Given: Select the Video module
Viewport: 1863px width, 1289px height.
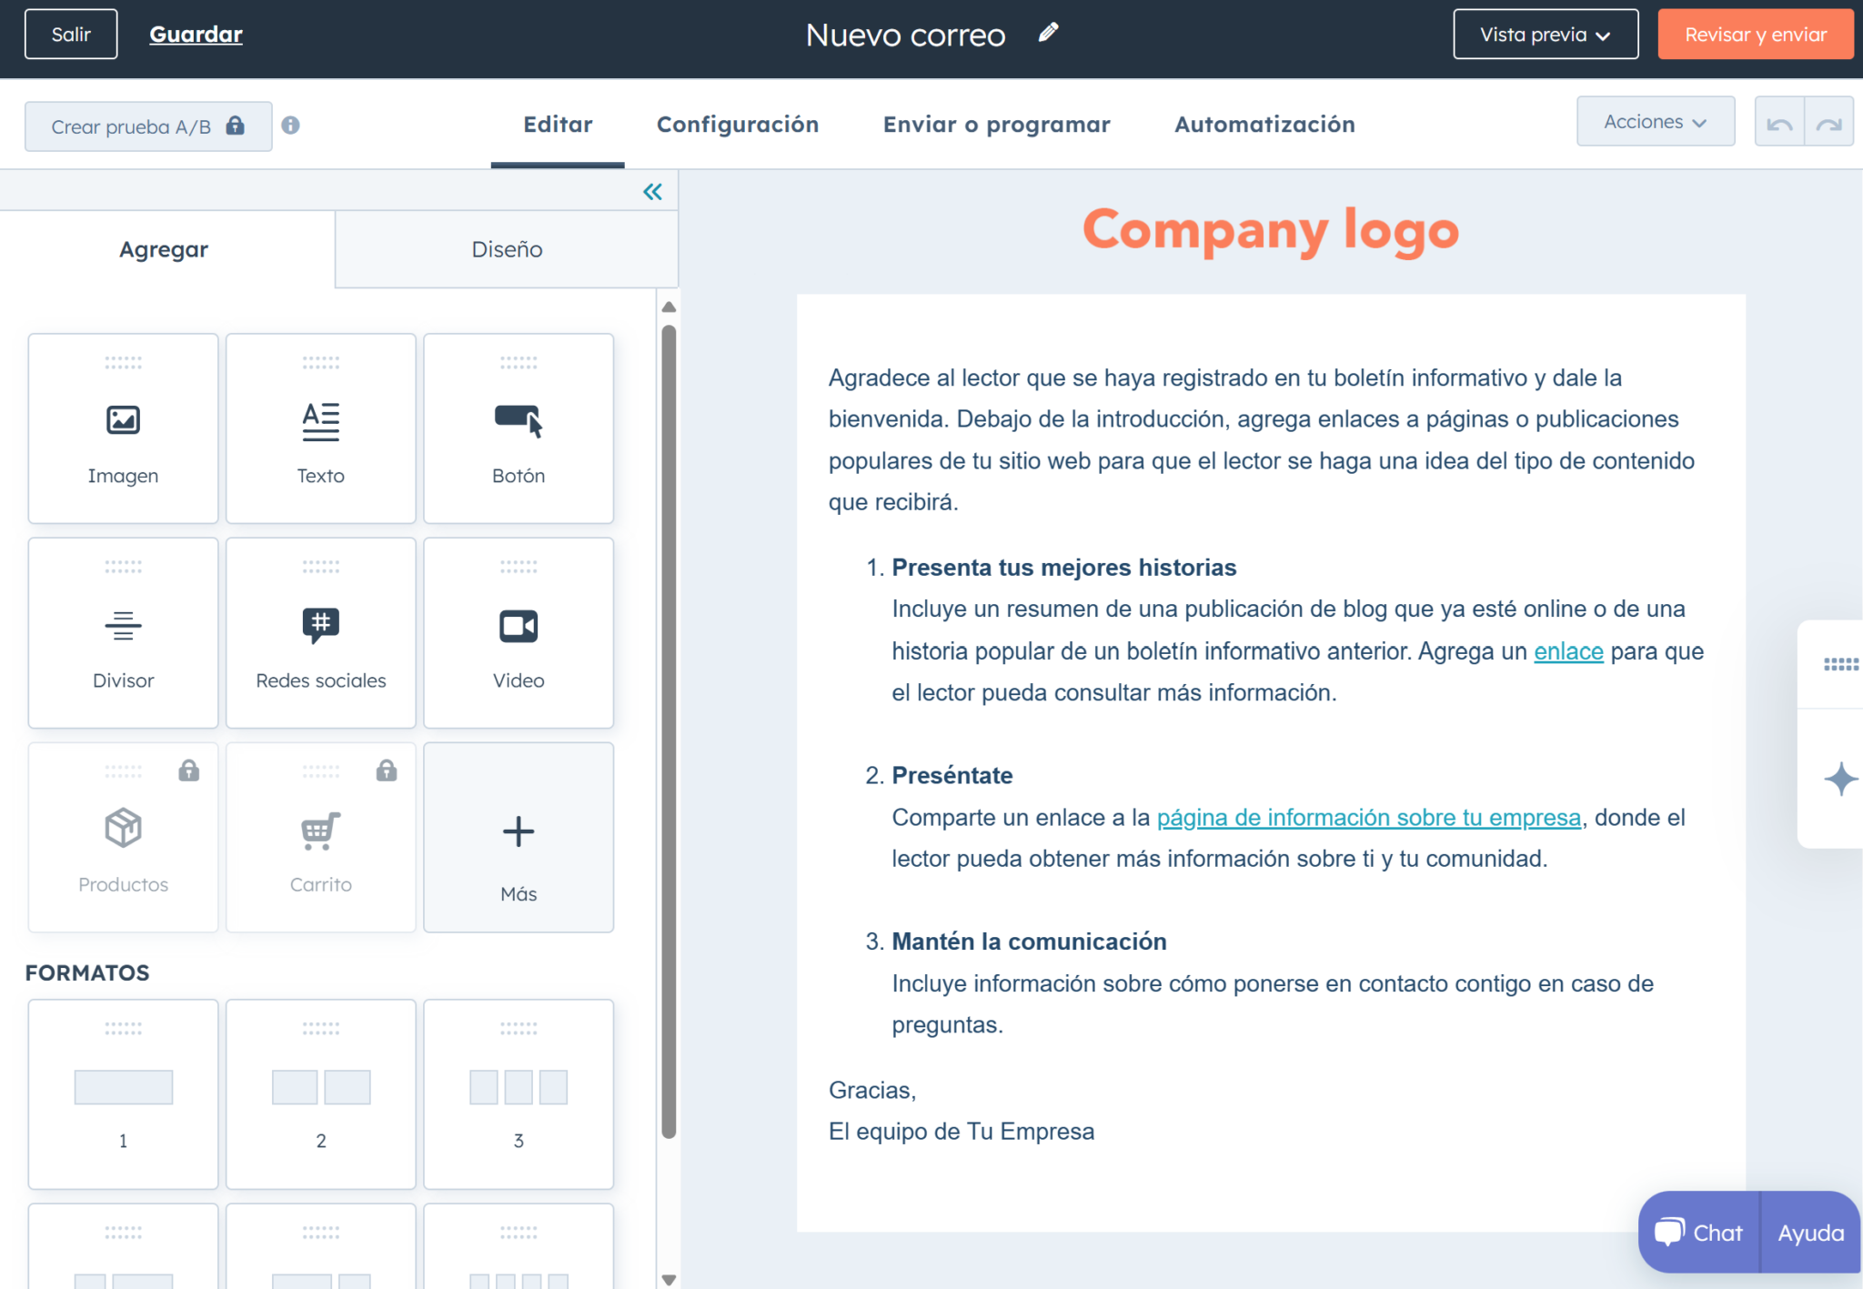Looking at the screenshot, I should pyautogui.click(x=519, y=633).
